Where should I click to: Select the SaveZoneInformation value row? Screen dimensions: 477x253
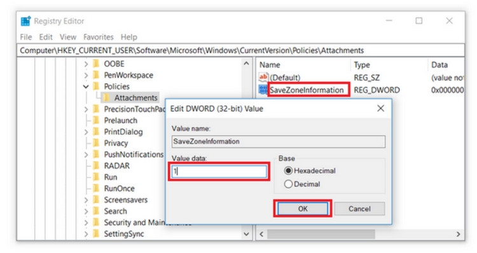pyautogui.click(x=307, y=90)
